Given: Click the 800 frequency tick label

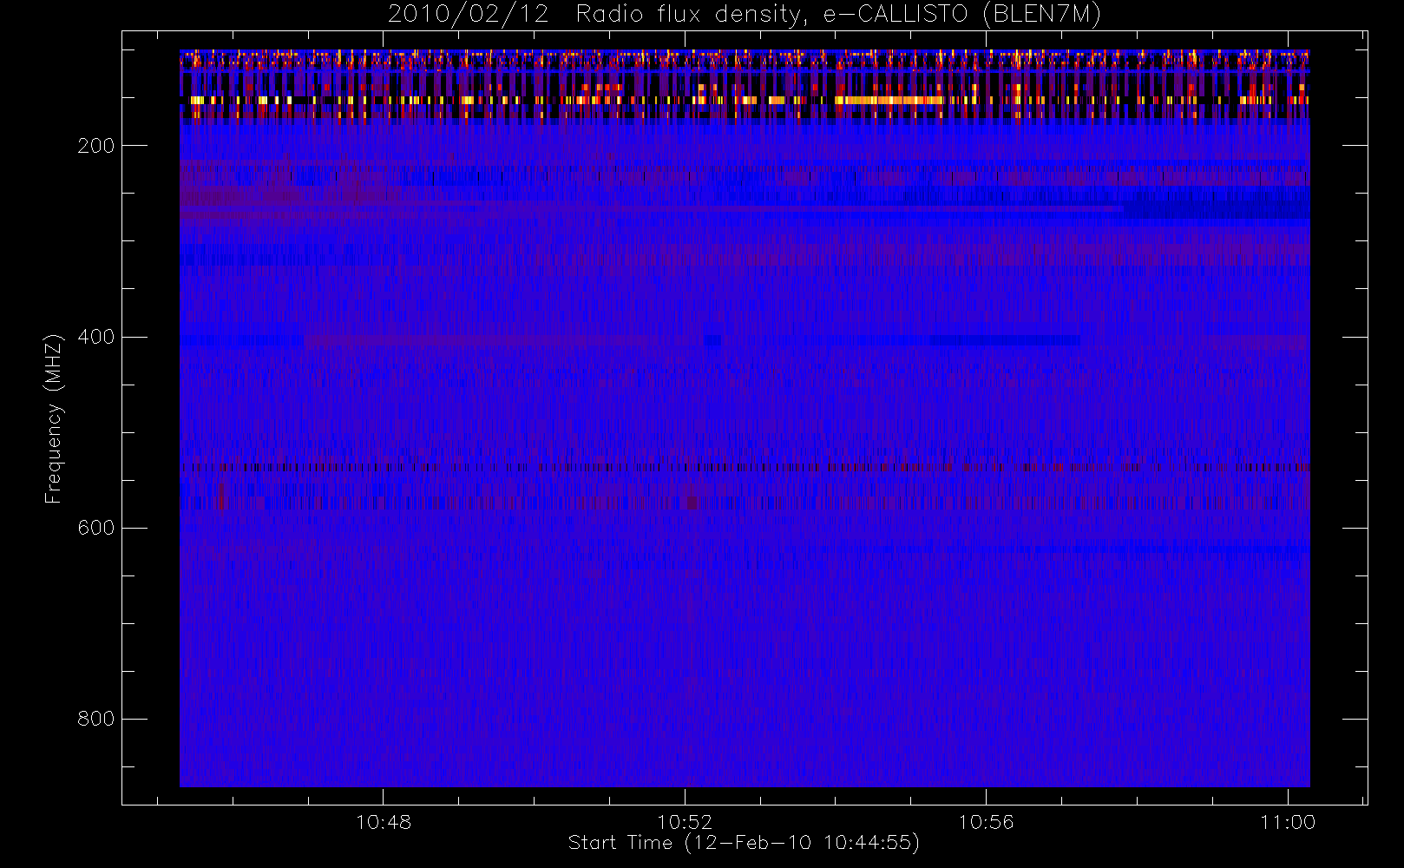Looking at the screenshot, I should (x=96, y=719).
